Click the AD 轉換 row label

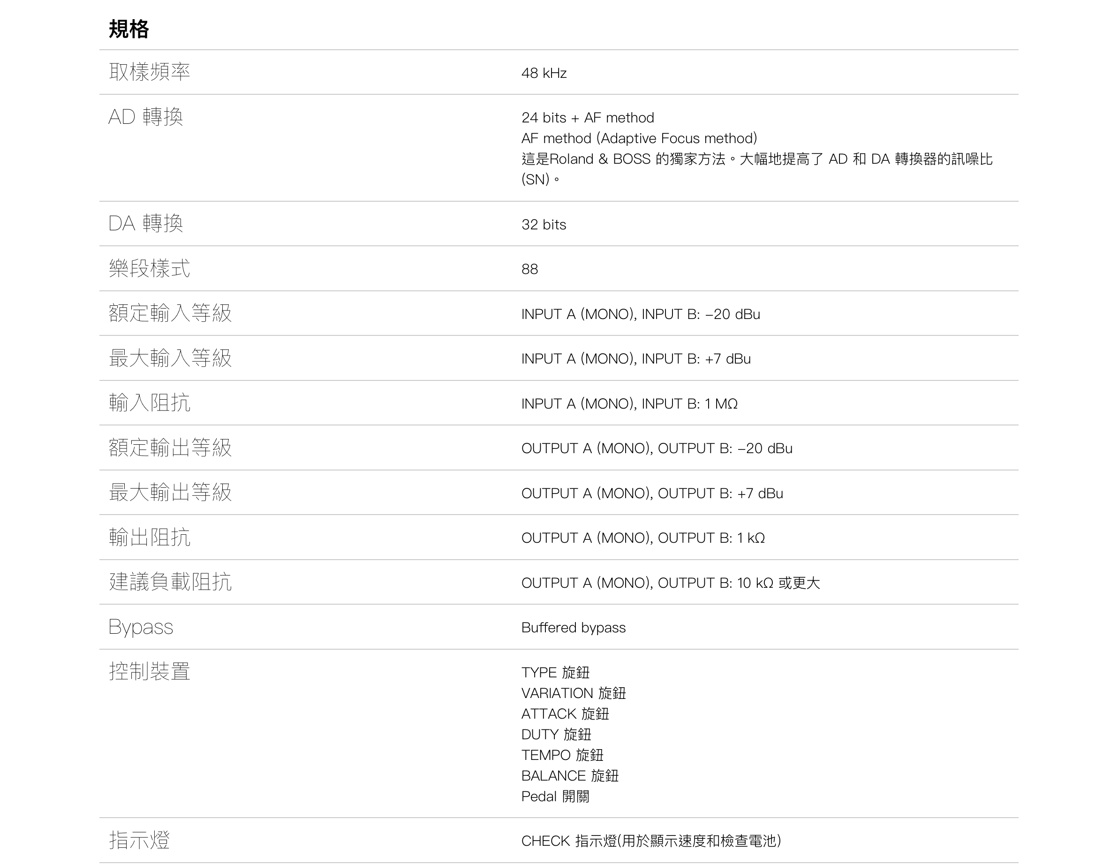click(146, 117)
